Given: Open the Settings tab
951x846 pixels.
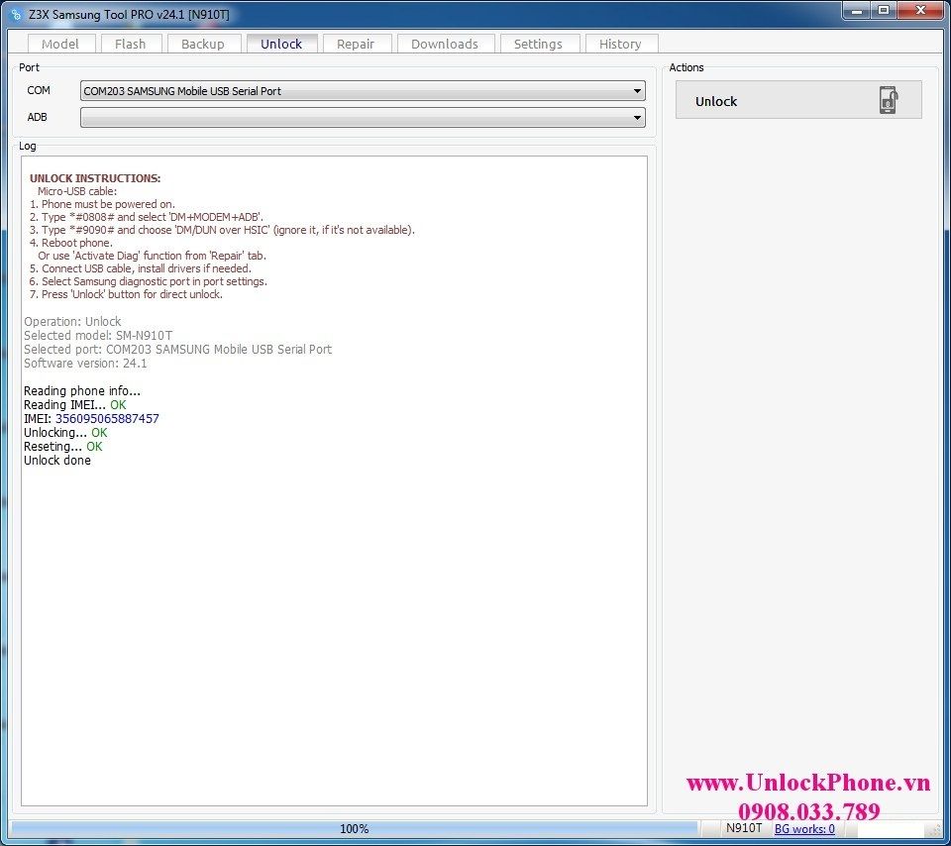Looking at the screenshot, I should tap(538, 44).
